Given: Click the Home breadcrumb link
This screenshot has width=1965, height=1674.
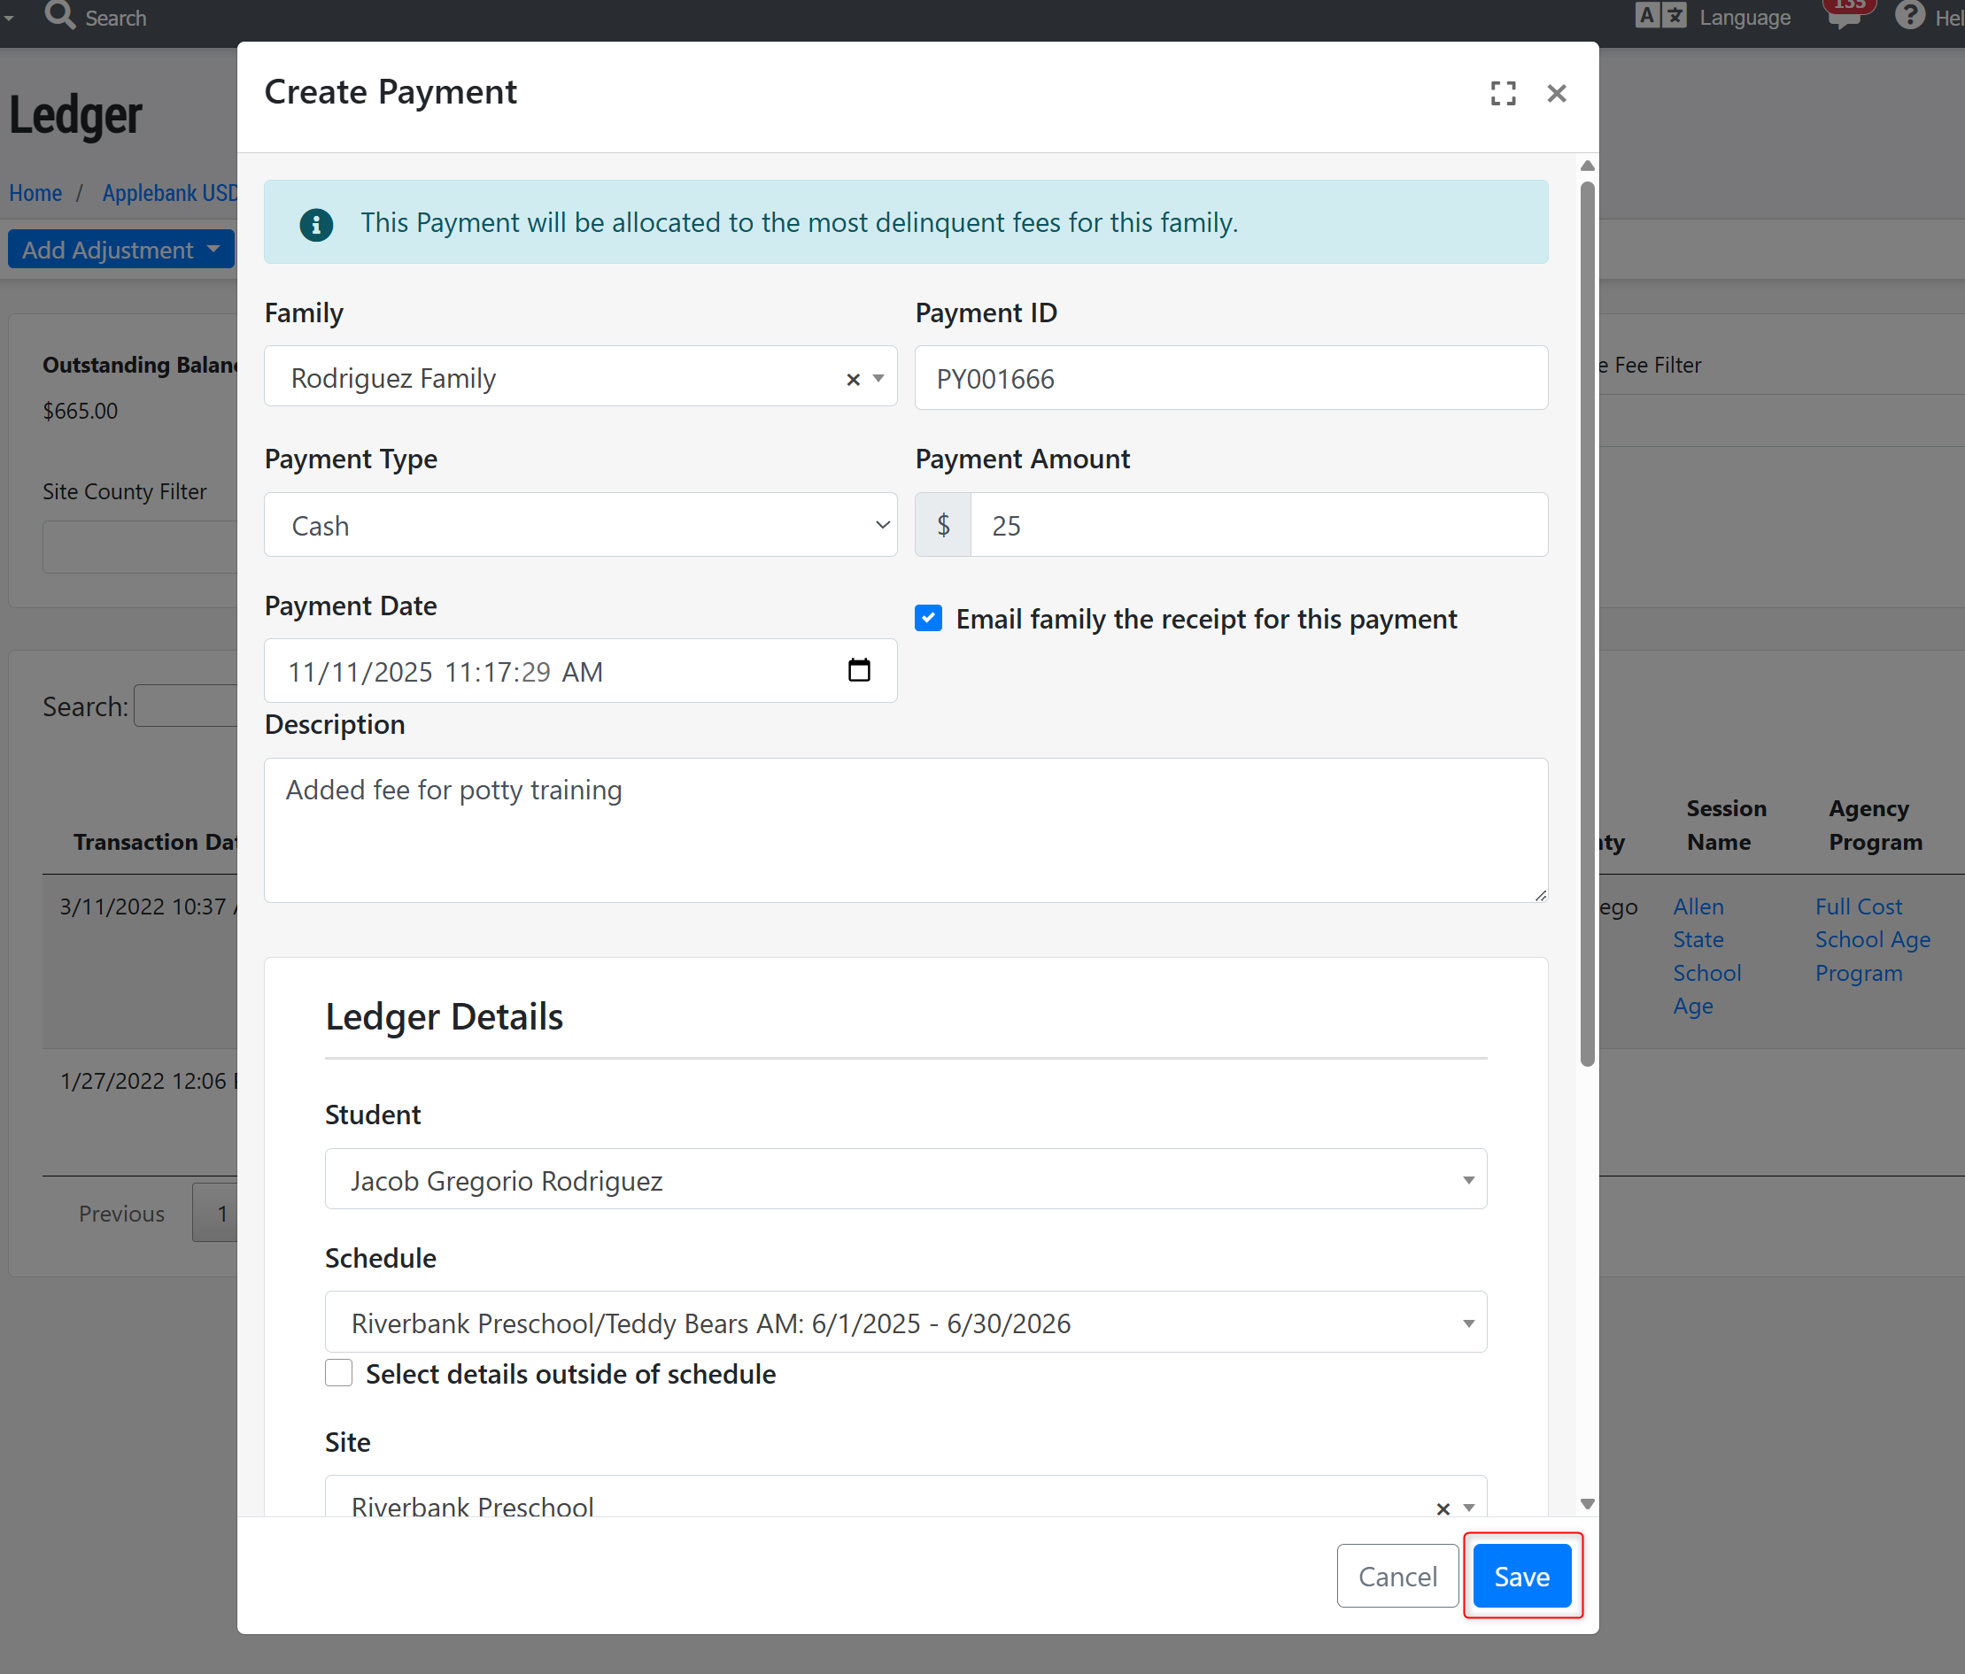Looking at the screenshot, I should pos(35,192).
